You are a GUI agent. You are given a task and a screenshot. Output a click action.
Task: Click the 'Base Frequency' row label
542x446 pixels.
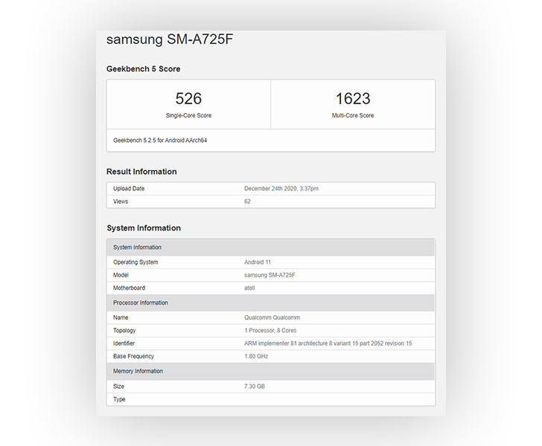(x=133, y=356)
